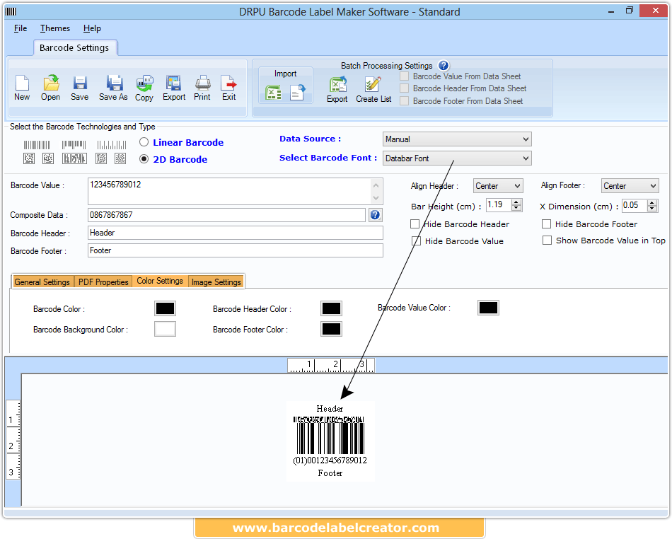Select the fourth 2D barcode sample icon
672x539 pixels.
(101, 158)
